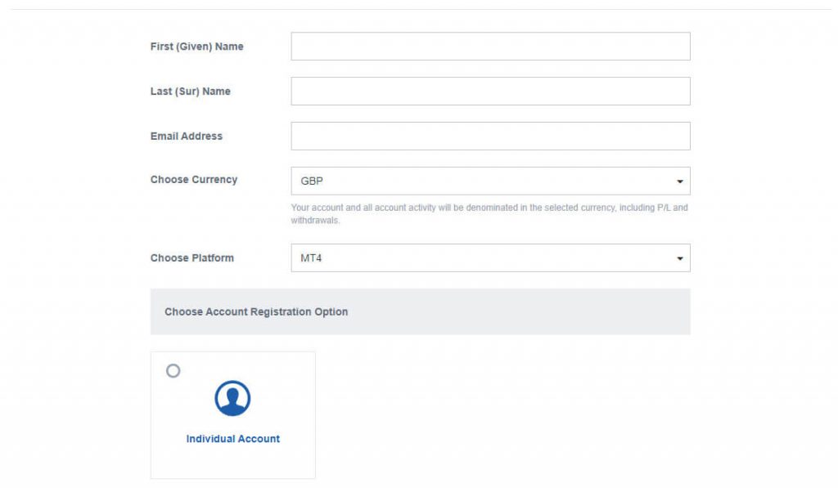This screenshot has width=838, height=488.
Task: Click the MT4 platform selection box
Action: click(489, 258)
